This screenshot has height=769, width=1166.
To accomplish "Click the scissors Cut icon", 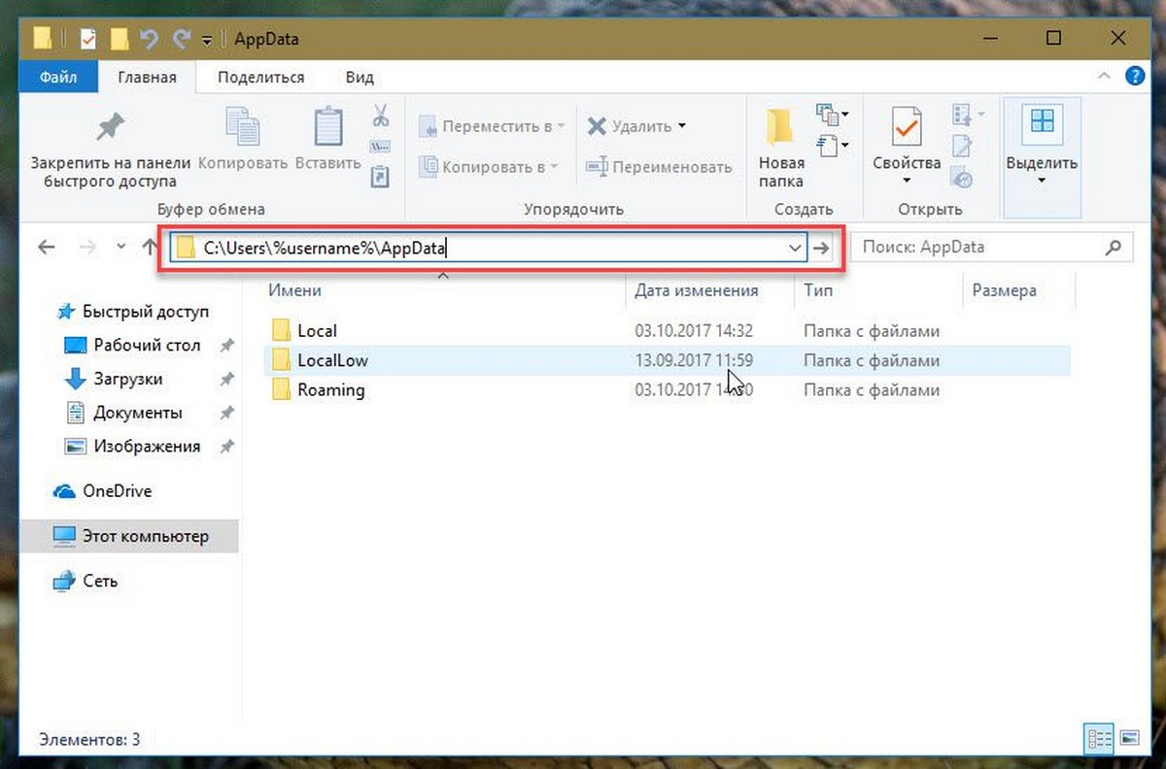I will [x=380, y=117].
